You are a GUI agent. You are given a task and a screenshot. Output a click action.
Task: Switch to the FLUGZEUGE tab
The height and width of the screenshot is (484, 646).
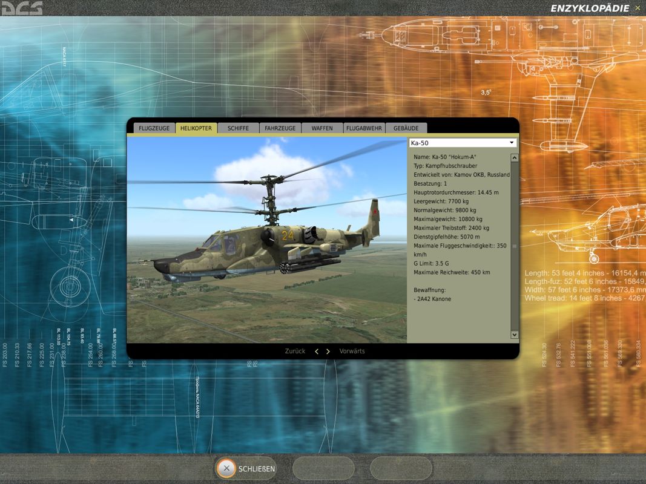pos(154,128)
